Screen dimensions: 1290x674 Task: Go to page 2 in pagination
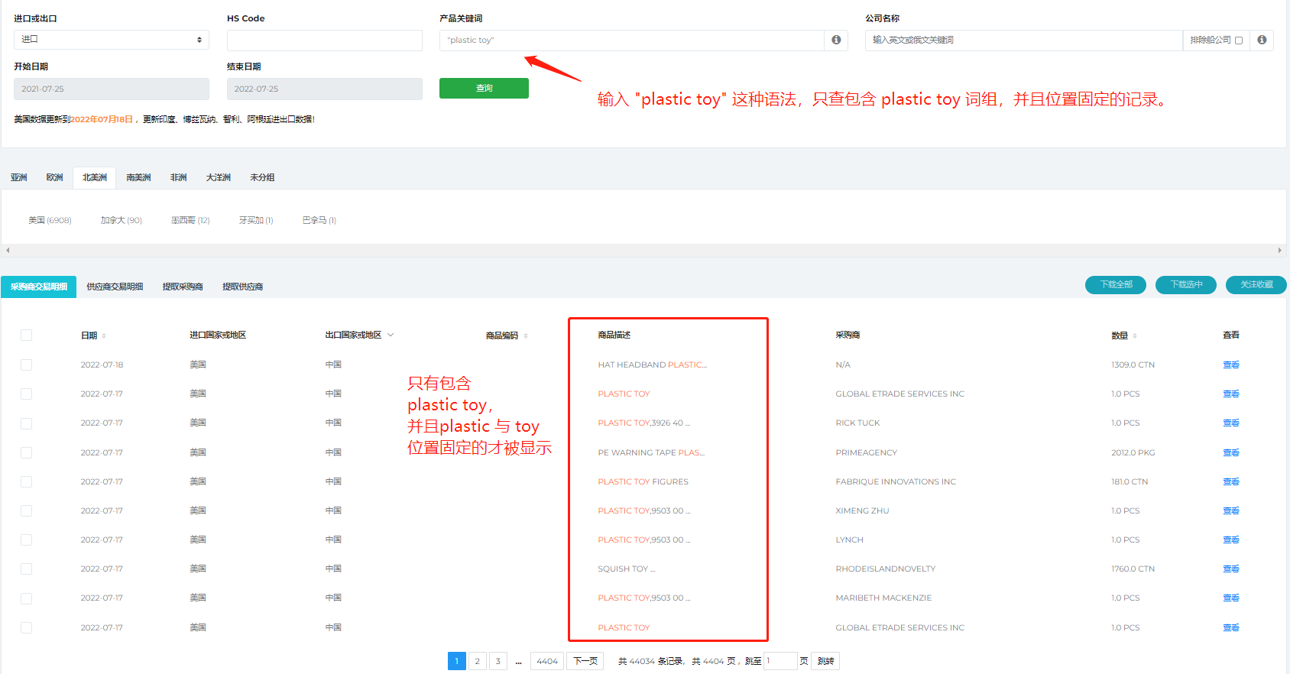[477, 661]
